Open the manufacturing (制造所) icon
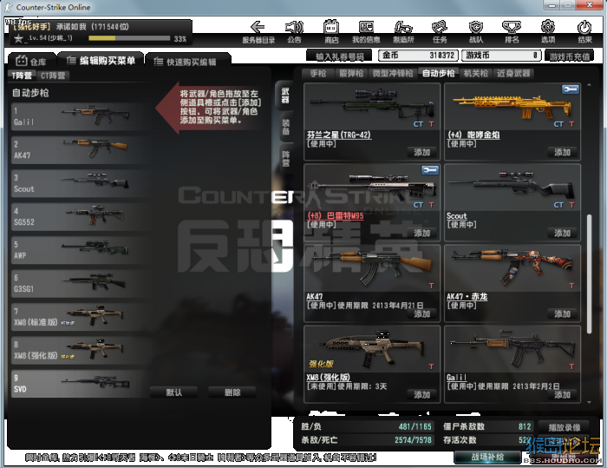This screenshot has width=607, height=468. pos(403,28)
